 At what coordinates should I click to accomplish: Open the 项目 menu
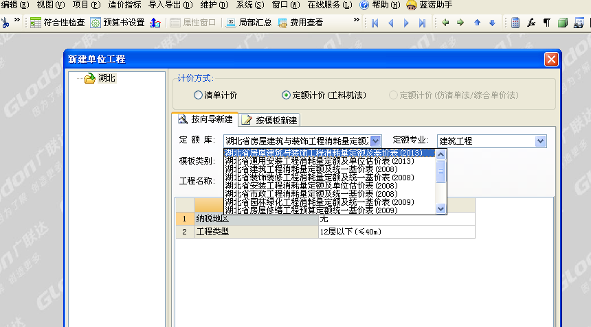[87, 5]
